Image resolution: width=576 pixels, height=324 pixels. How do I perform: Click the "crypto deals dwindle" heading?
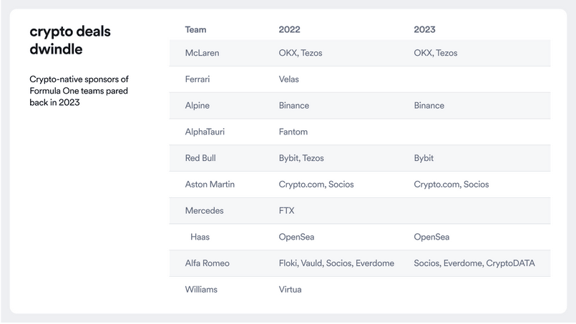tap(70, 40)
